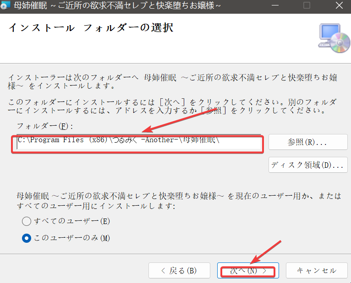The image size is (351, 283).
Task: Click the インストール フォルダーの選択 heading
Action: click(x=91, y=28)
